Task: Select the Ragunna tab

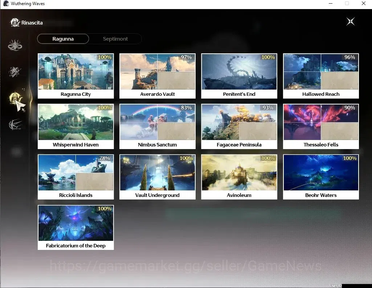Action: click(x=63, y=39)
